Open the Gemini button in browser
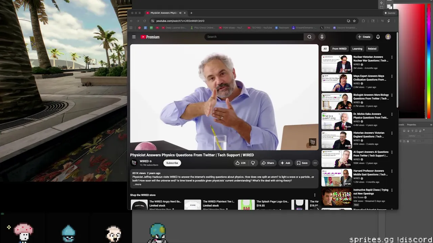 [x=390, y=13]
